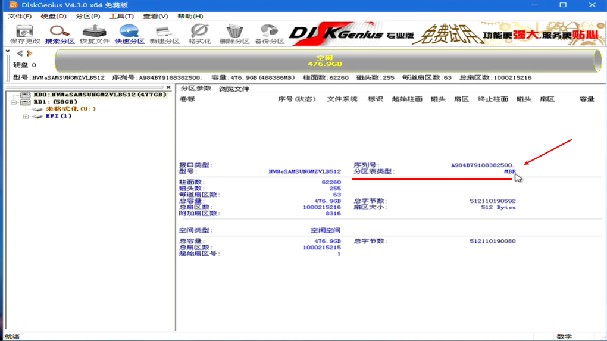607x341 pixels.
Task: Switch to the Partition Parameters (分区参数) tab
Action: (x=196, y=89)
